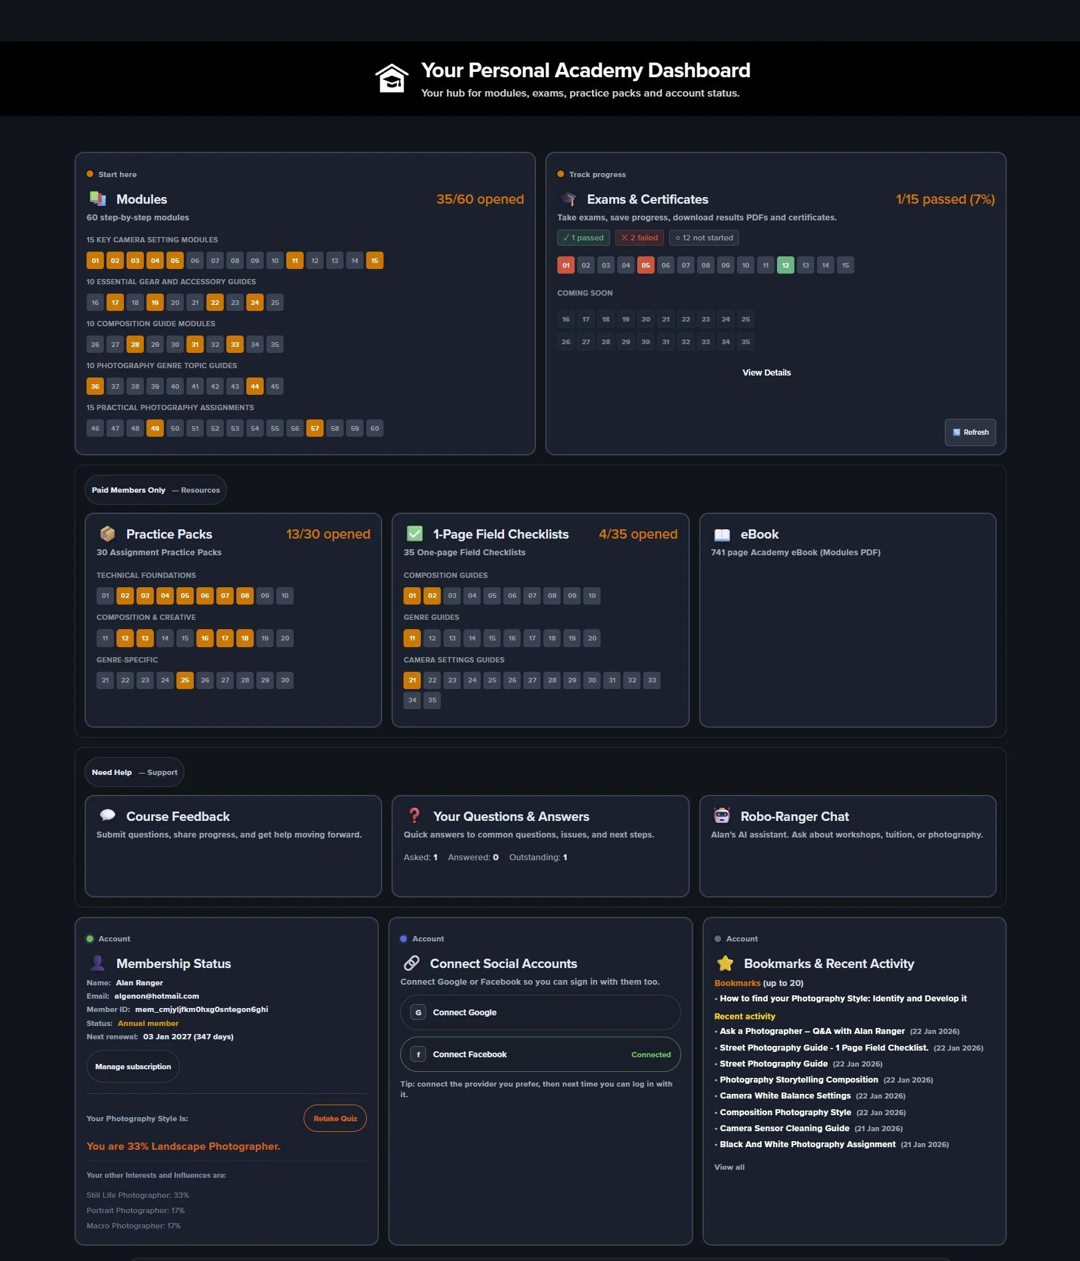Open Photography Storytelling Composition activity link
Viewport: 1080px width, 1261px height.
click(x=799, y=1079)
